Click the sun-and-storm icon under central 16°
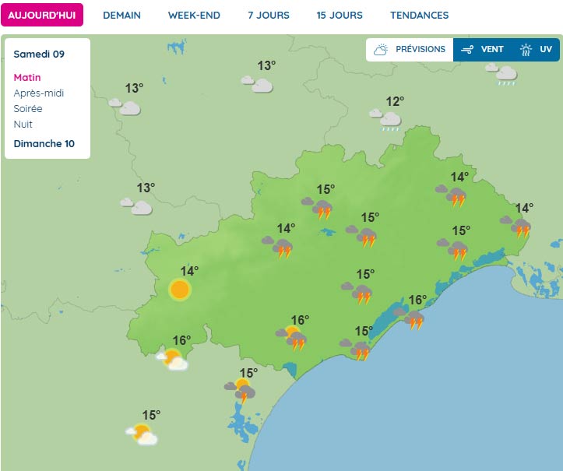Viewport: 563px width, 471px height. pos(291,338)
